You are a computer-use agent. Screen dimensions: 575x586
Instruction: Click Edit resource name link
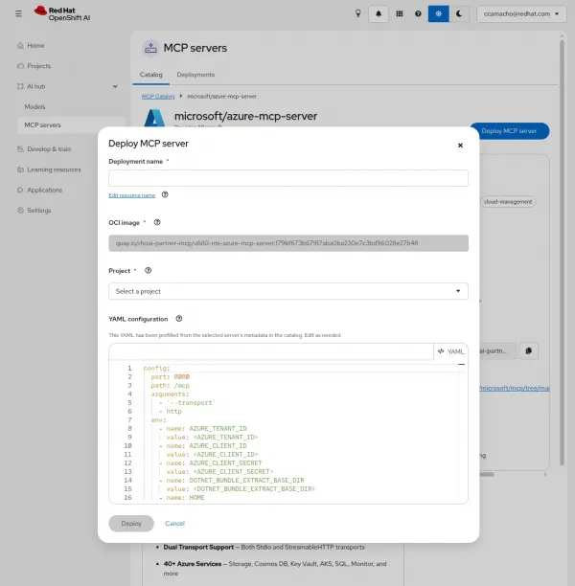click(131, 195)
